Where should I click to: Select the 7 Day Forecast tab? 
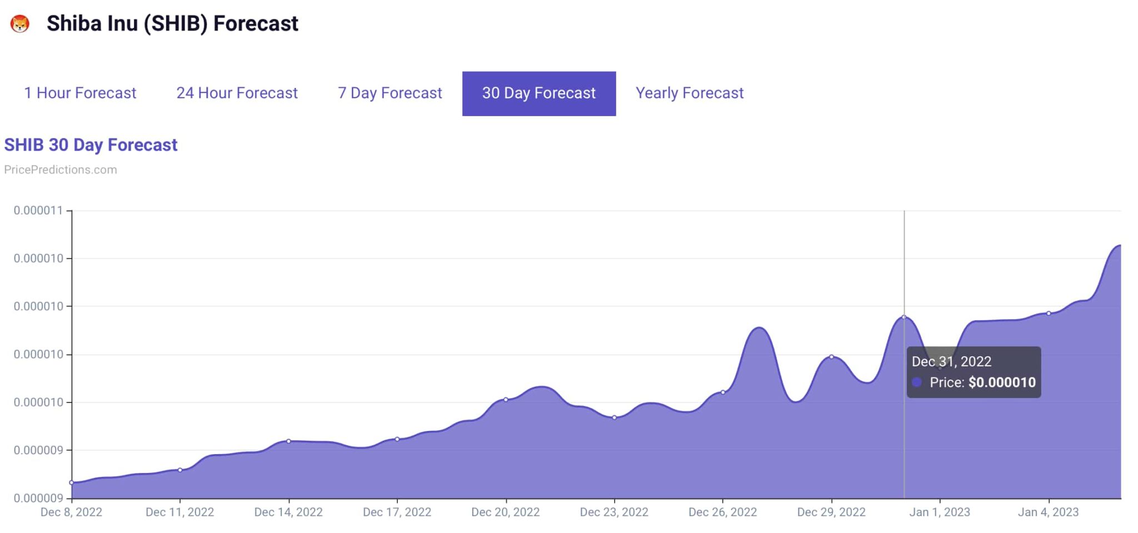[390, 93]
